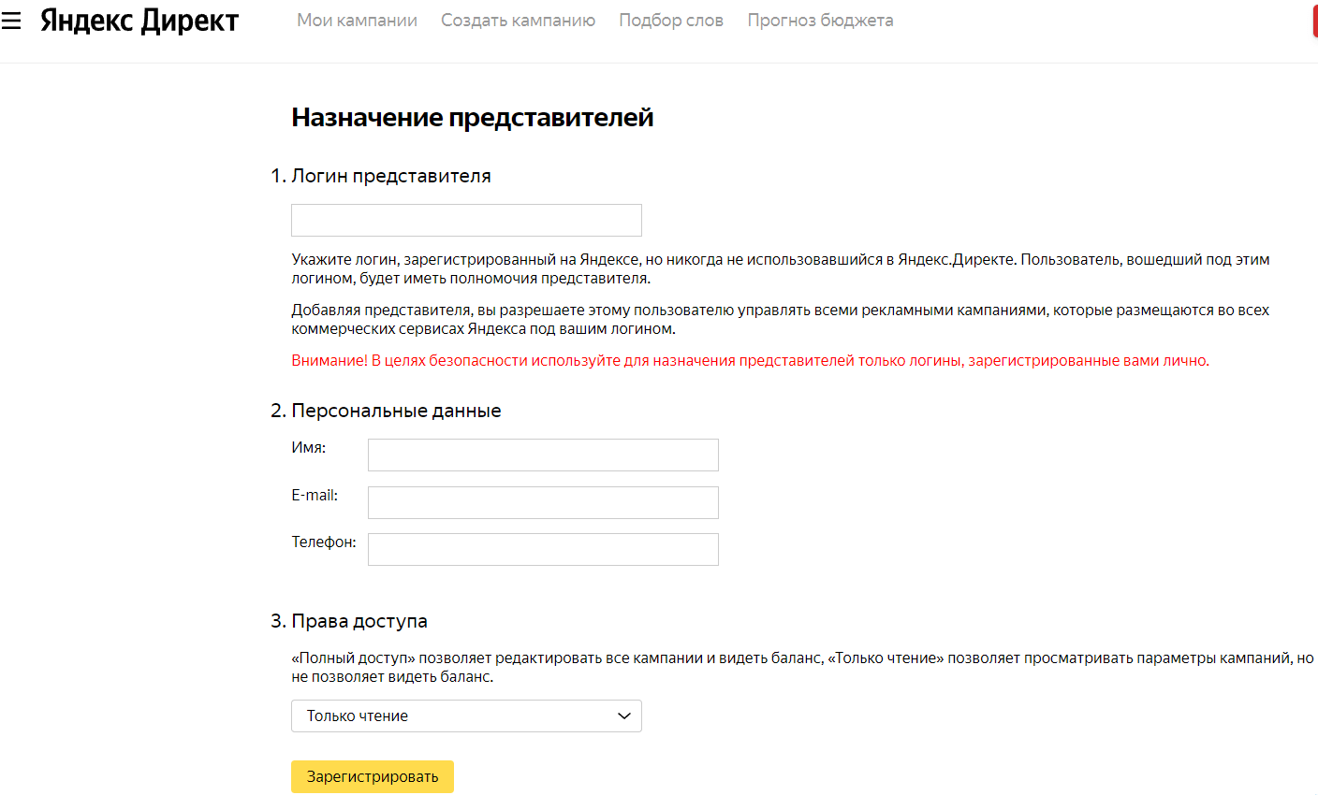
Task: Click the Яндекс Директ logo
Action: pos(139,21)
